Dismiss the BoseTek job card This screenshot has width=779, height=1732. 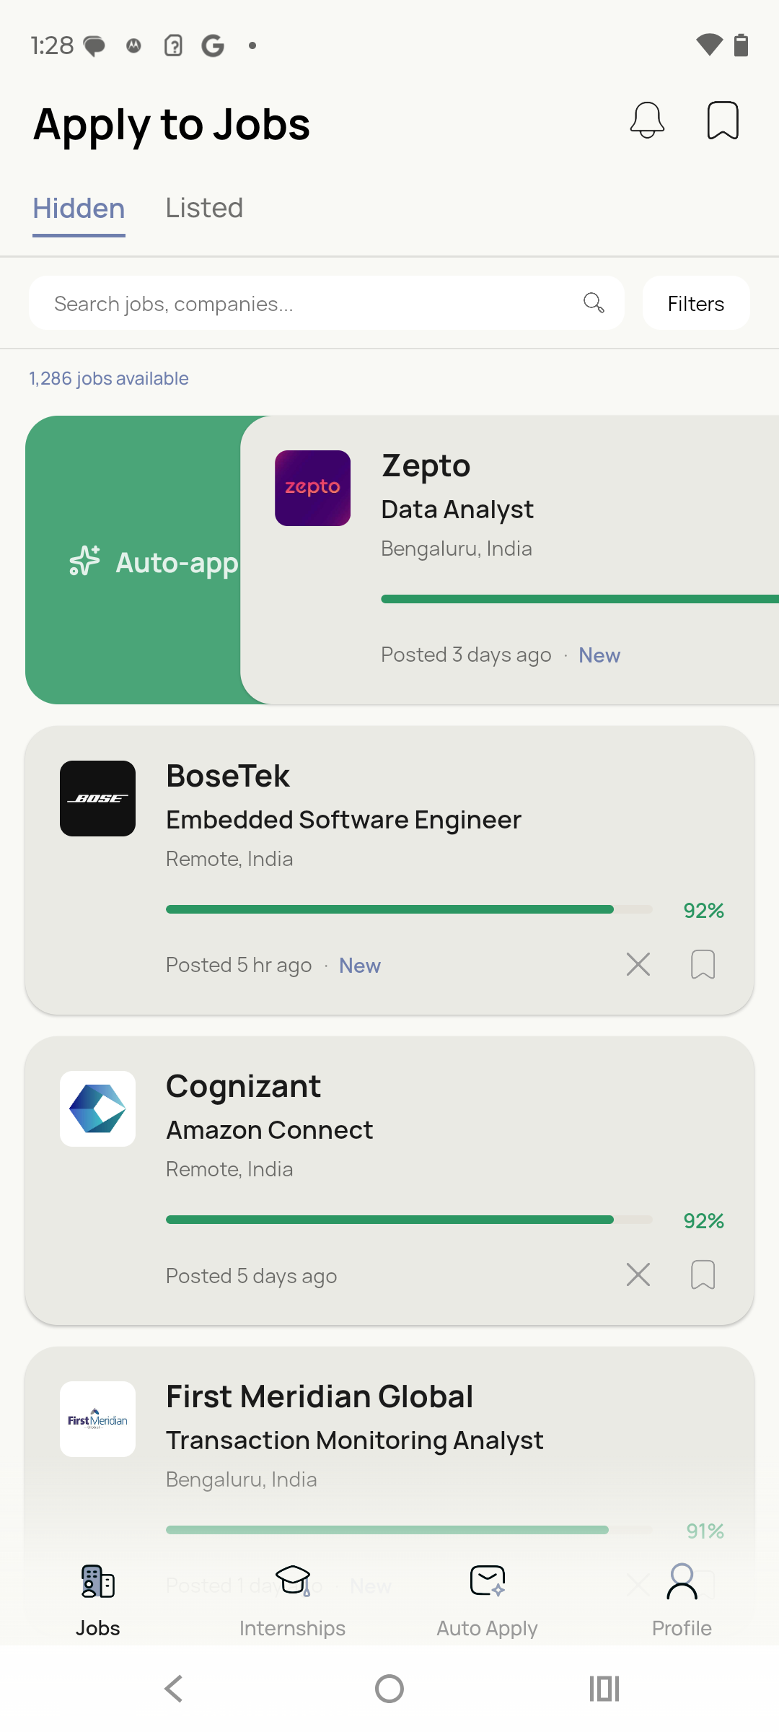638,964
